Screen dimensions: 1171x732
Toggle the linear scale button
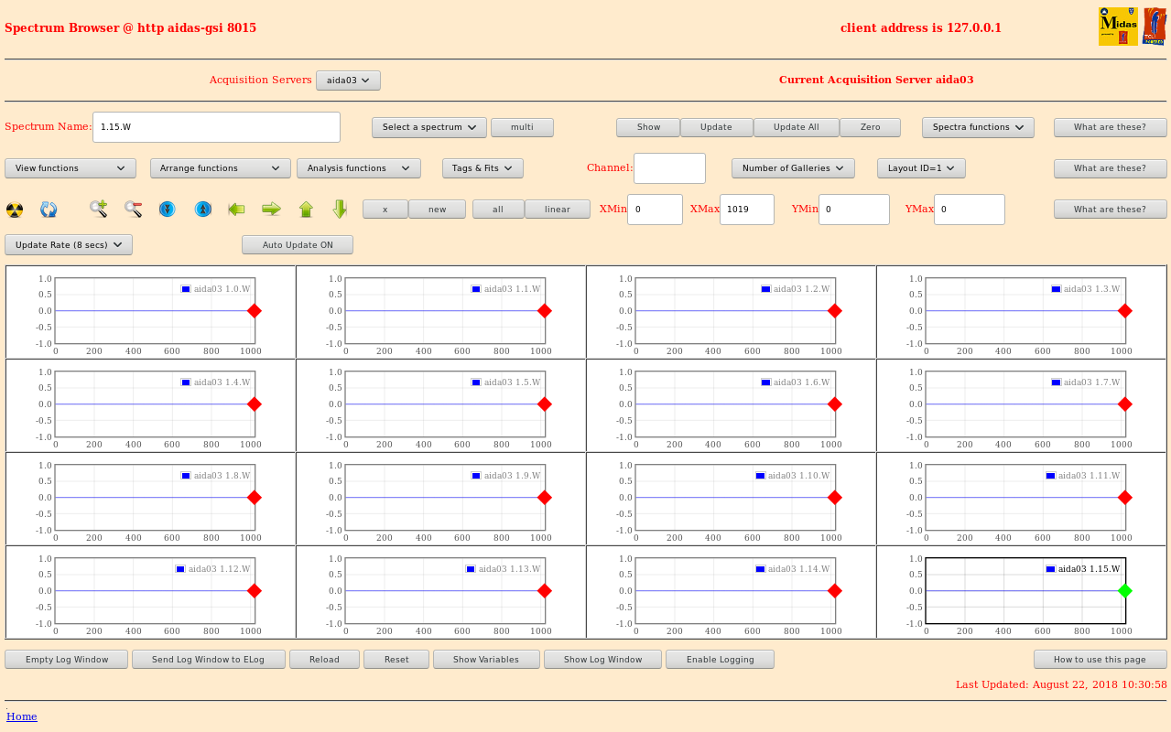557,210
